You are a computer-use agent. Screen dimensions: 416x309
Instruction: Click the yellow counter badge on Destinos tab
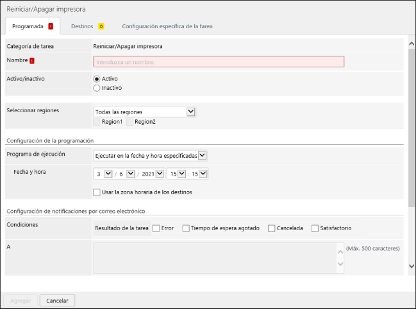(x=101, y=26)
